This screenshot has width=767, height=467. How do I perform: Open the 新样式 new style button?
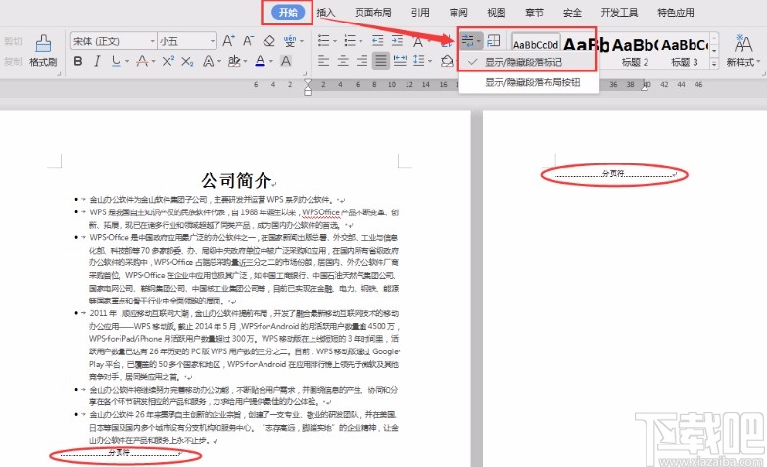(743, 51)
